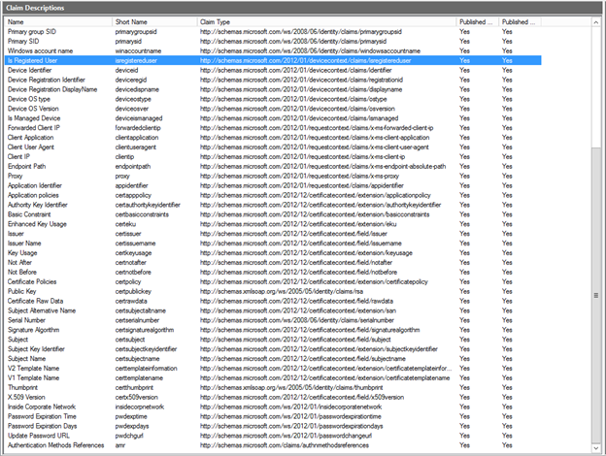Click the short name certthumbprint
The image size is (606, 456).
point(134,388)
